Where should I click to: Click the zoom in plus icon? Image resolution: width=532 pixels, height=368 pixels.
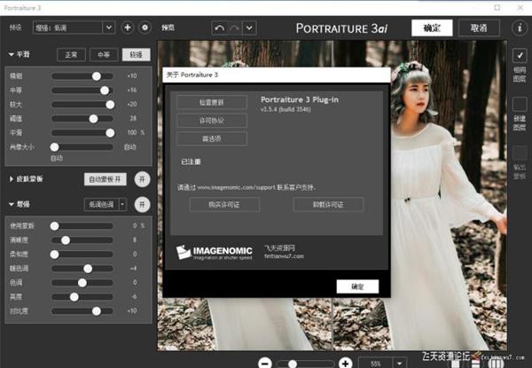[x=346, y=364]
